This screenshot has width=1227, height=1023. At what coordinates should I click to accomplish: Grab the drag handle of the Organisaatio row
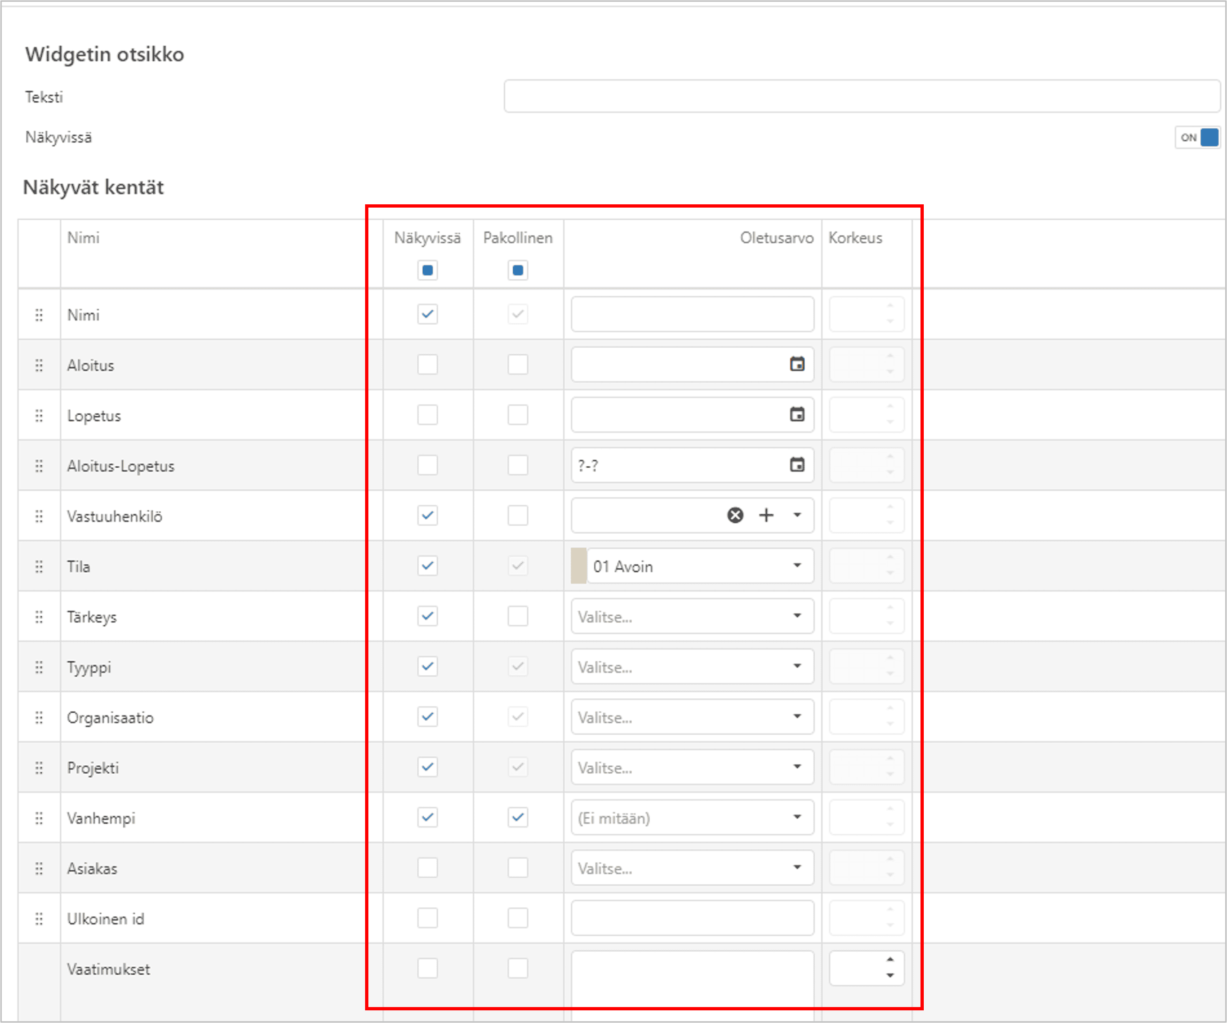point(38,717)
